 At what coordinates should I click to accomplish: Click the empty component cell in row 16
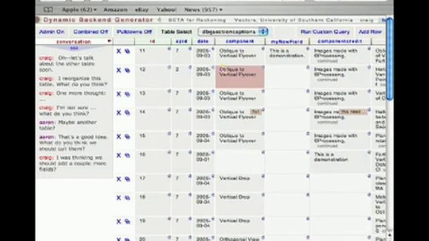tap(240, 162)
